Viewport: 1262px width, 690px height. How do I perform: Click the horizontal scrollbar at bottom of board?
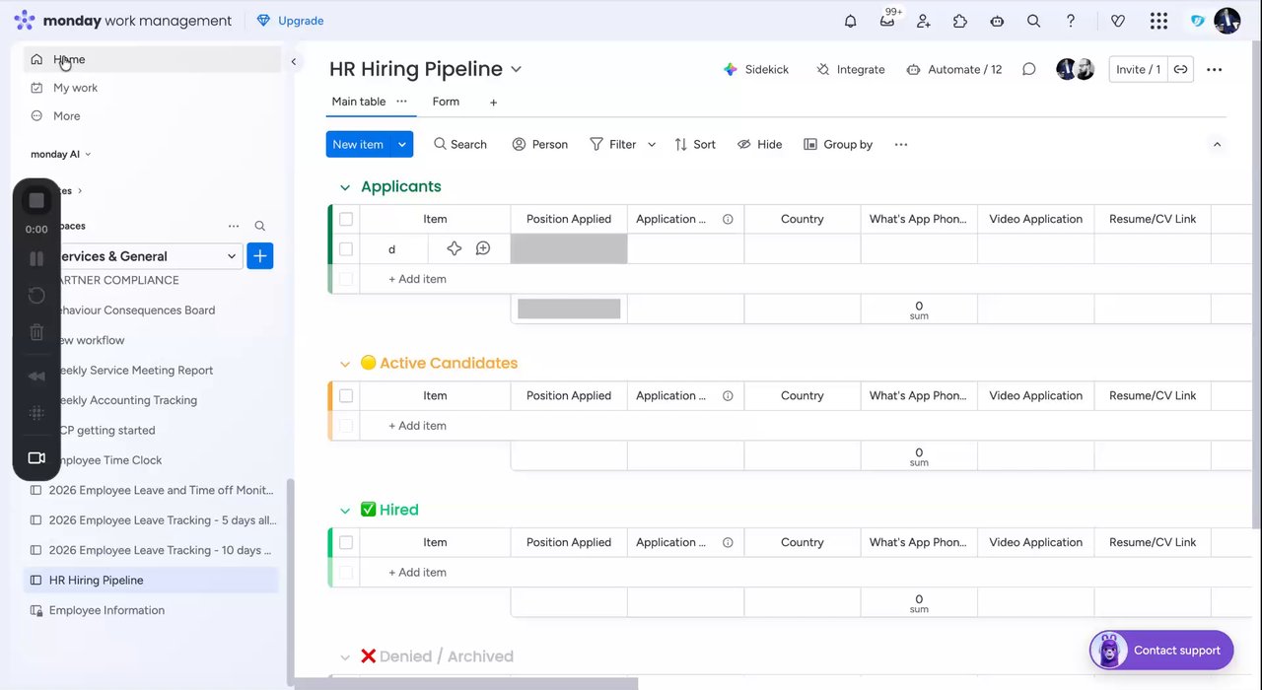466,683
